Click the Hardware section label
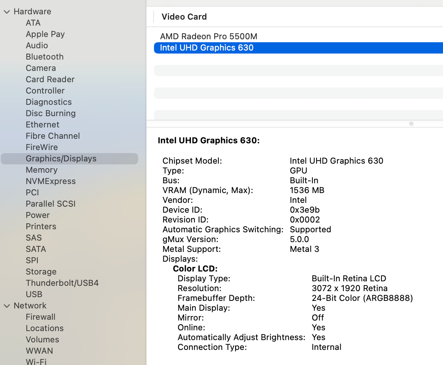This screenshot has width=443, height=365. tap(32, 12)
